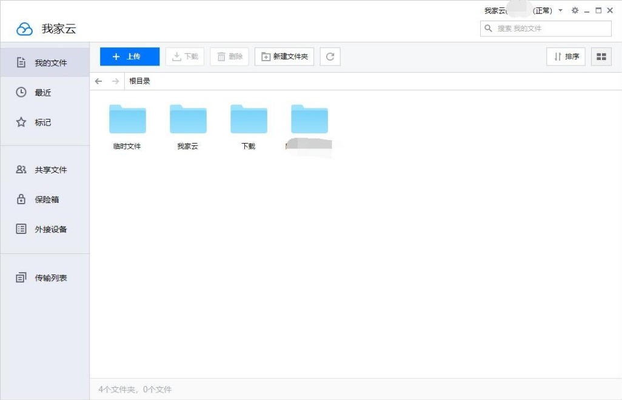Viewport: 622px width, 400px height.
Task: Open the 排序 sort options
Action: [x=566, y=56]
